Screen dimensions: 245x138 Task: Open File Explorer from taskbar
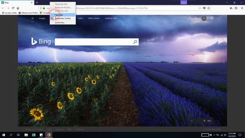click(26, 135)
